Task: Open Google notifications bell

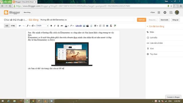Action: (165, 12)
